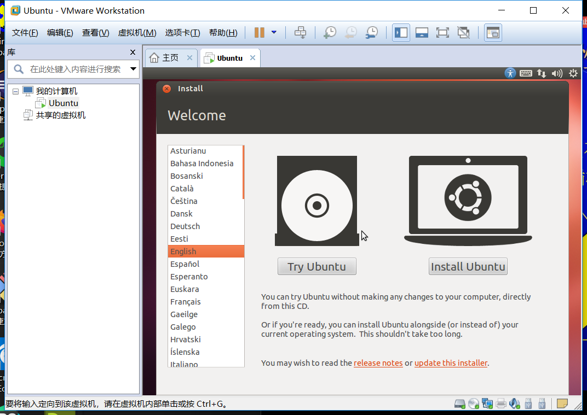Close the Install window with the red button

166,89
